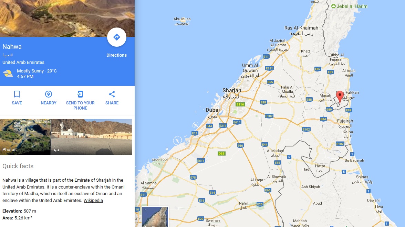The image size is (405, 227).
Task: Open Nearby search pin icon
Action: click(49, 94)
